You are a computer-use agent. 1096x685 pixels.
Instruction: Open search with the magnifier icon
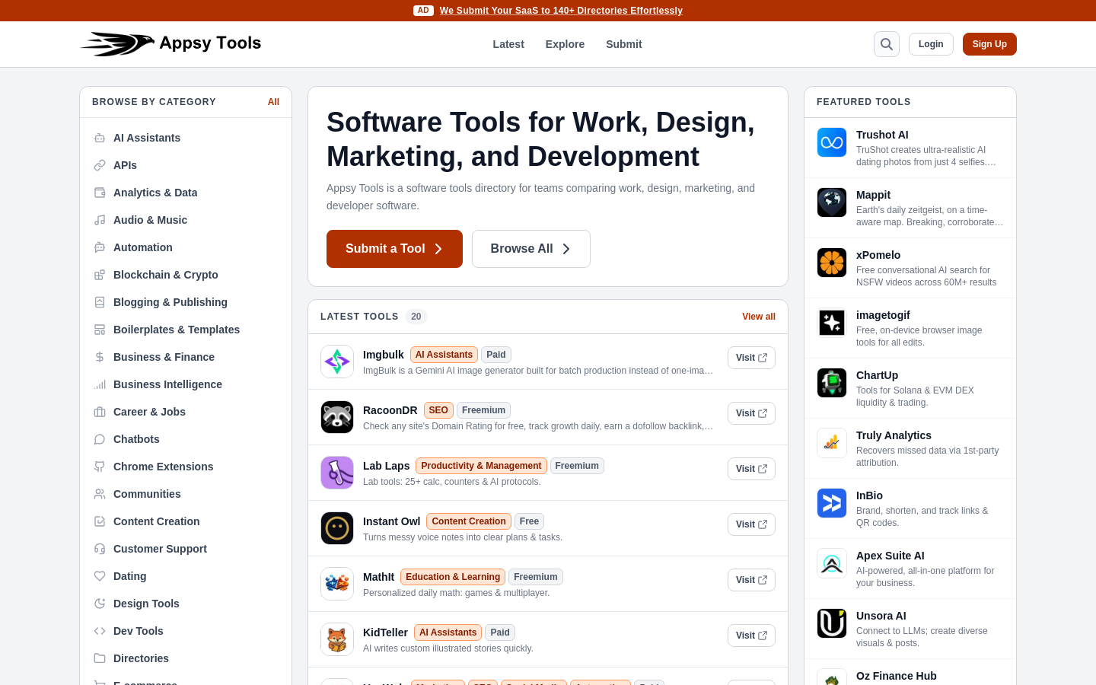point(887,44)
